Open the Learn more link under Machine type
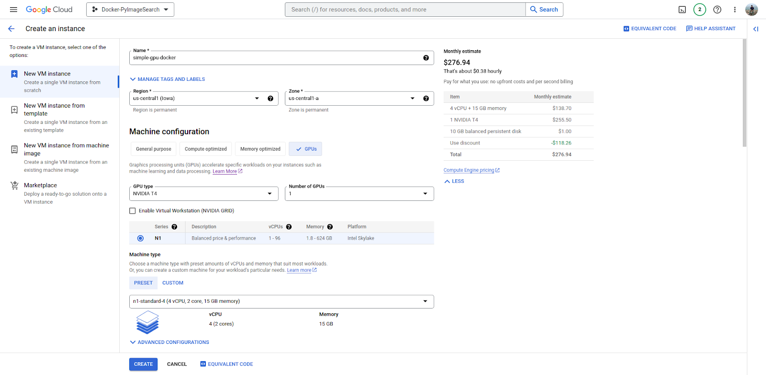This screenshot has width=766, height=375. tap(302, 270)
